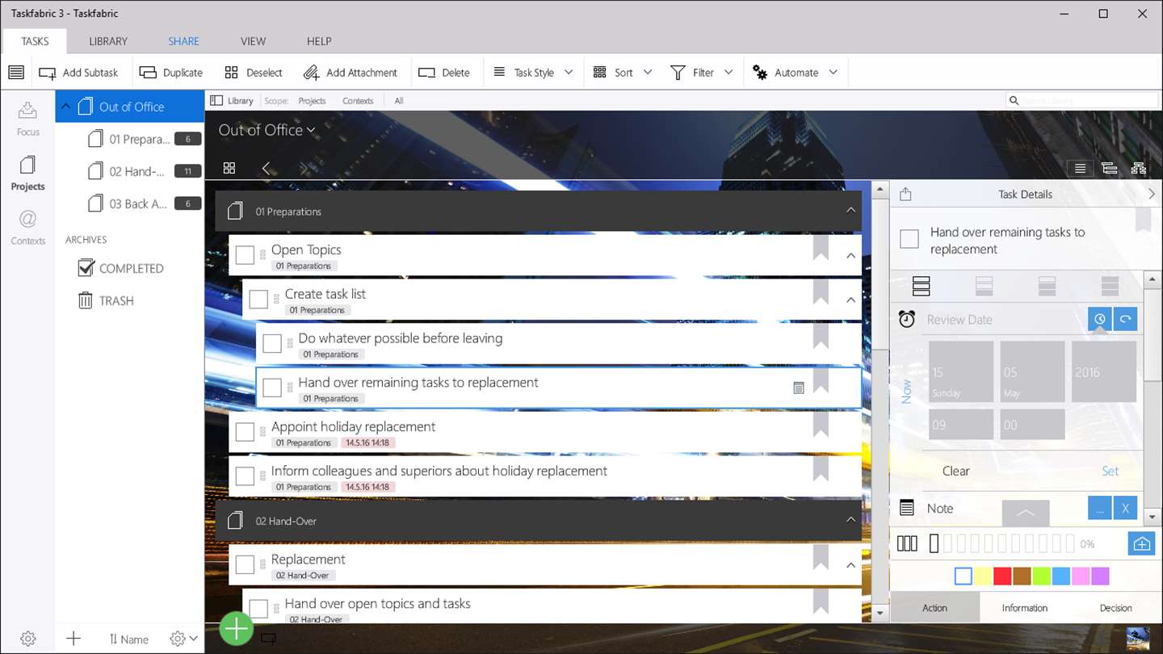The width and height of the screenshot is (1163, 654).
Task: Collapse the 01 Preparations section
Action: coord(850,211)
